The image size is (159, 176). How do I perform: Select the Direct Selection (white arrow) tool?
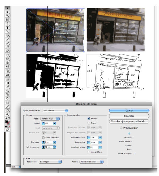[x=7, y=12]
